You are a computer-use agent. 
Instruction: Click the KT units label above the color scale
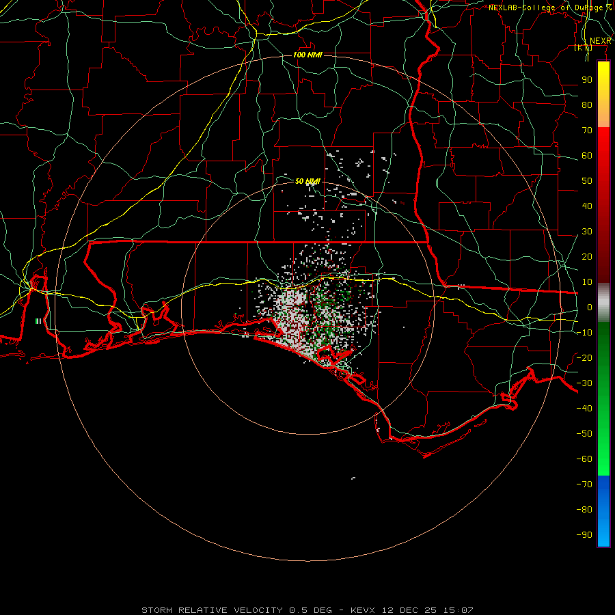(x=584, y=47)
